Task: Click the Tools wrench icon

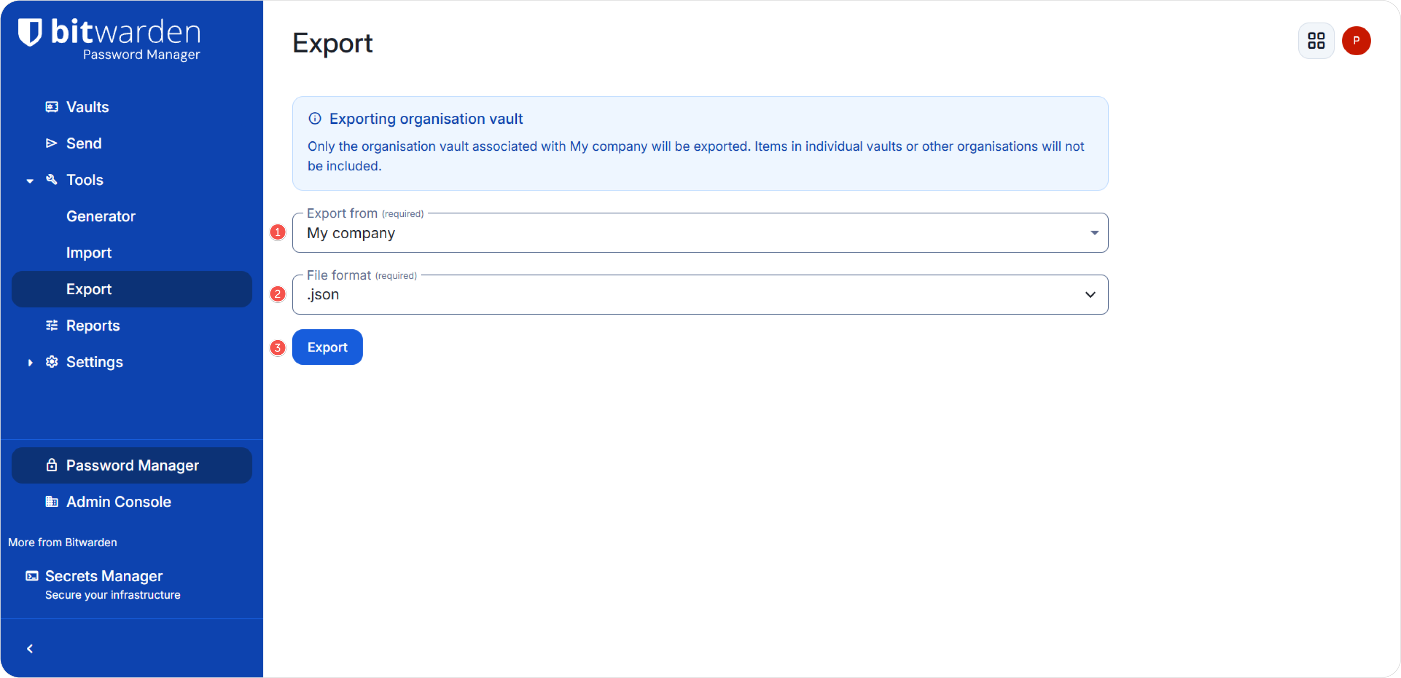Action: pos(51,180)
